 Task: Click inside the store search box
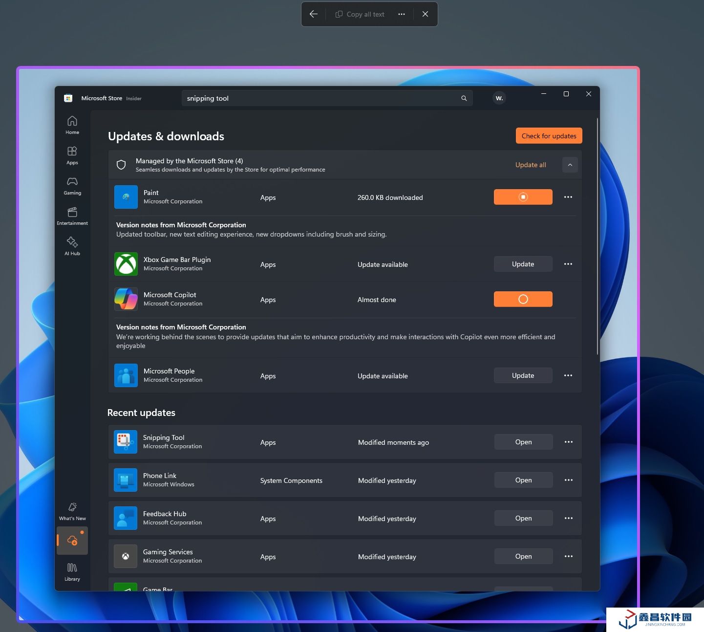coord(320,98)
